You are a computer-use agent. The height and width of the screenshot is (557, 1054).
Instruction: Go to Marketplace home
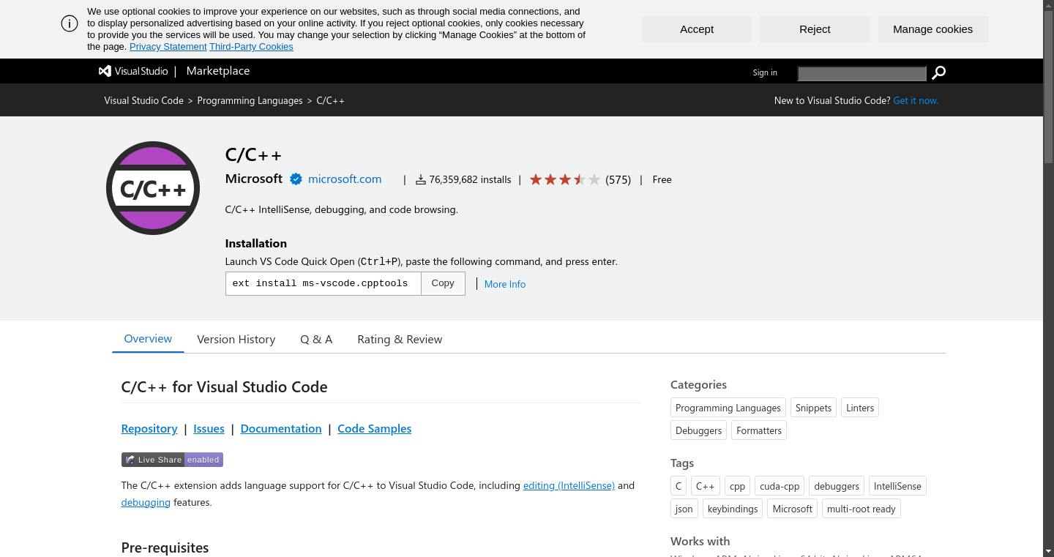[x=218, y=71]
